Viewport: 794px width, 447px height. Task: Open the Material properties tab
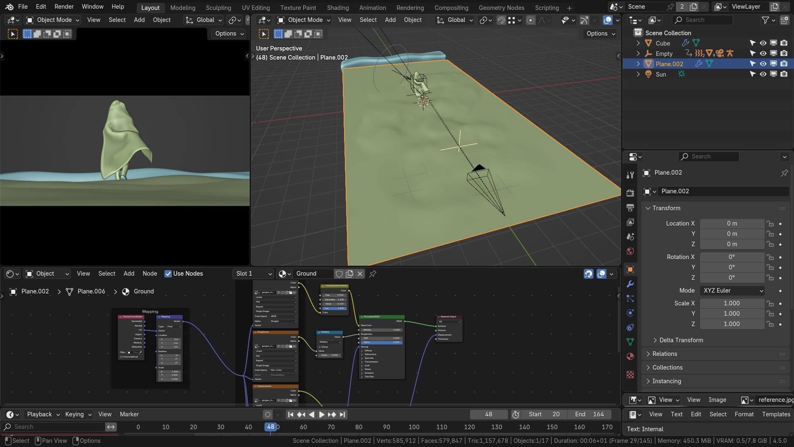click(x=630, y=356)
